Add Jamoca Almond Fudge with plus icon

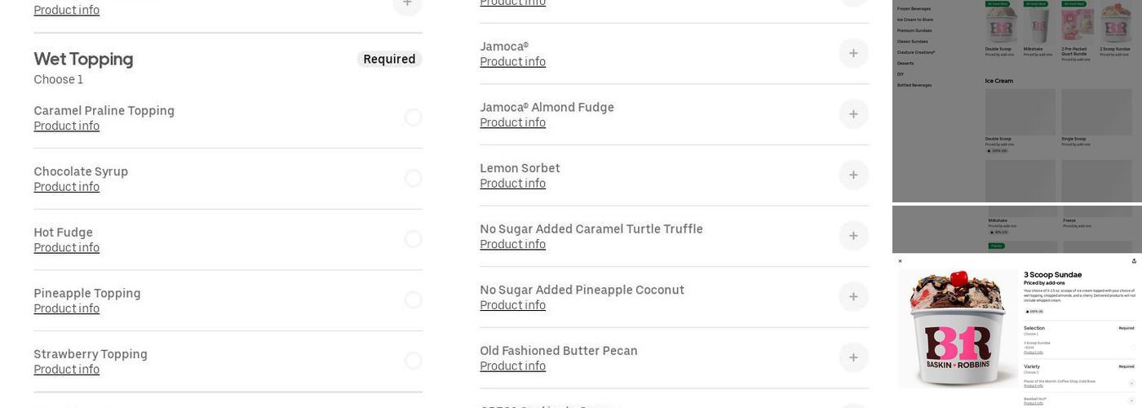pos(853,114)
